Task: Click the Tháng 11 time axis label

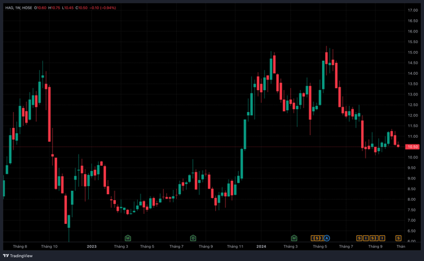Action: coord(235,246)
